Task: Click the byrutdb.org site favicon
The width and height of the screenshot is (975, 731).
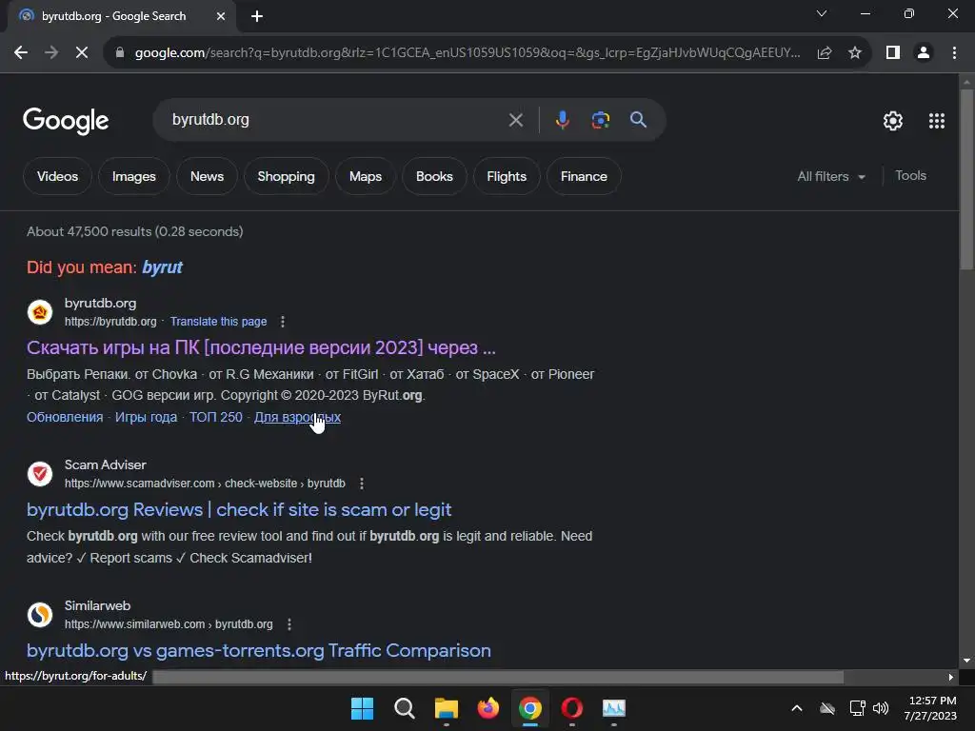Action: click(x=40, y=312)
